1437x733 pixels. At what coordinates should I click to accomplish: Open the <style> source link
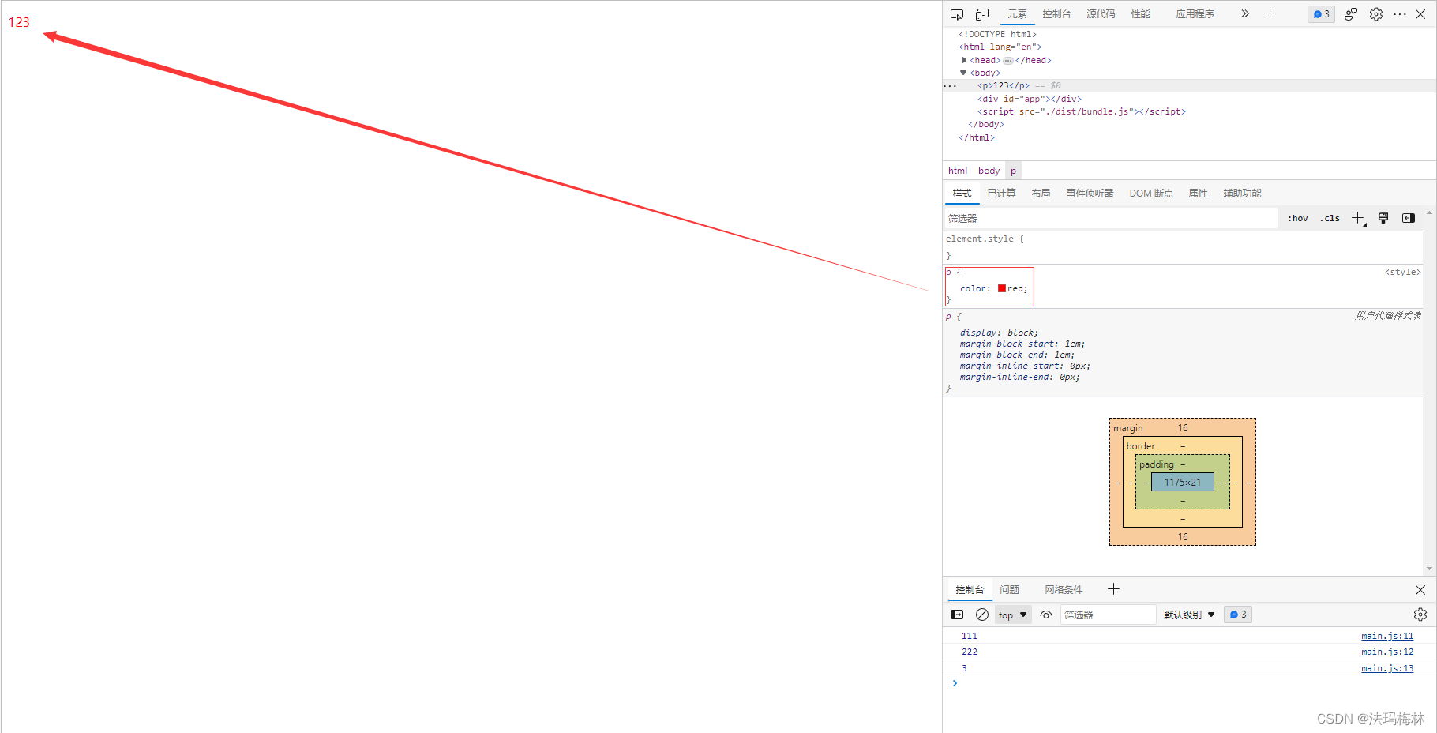click(1402, 272)
